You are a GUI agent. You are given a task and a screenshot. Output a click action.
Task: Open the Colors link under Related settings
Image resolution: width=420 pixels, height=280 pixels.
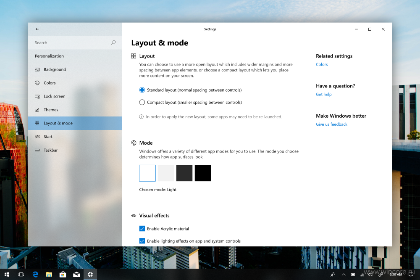[x=322, y=64]
